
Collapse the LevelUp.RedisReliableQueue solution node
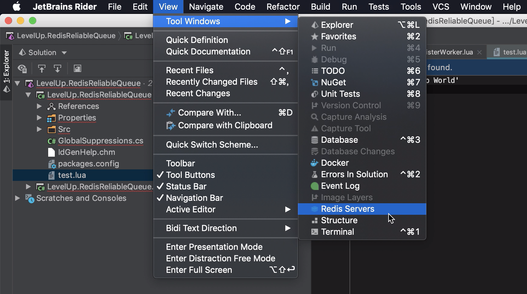(18, 83)
